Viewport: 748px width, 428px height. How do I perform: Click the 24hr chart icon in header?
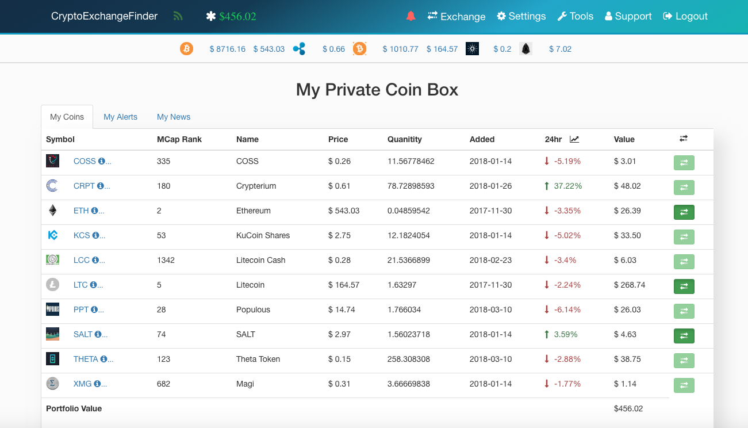pyautogui.click(x=574, y=139)
